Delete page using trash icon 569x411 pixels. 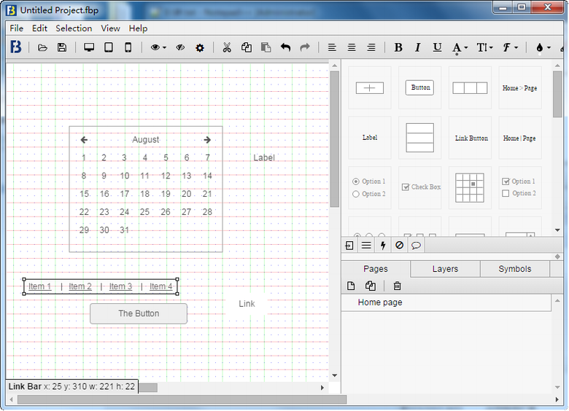point(397,286)
